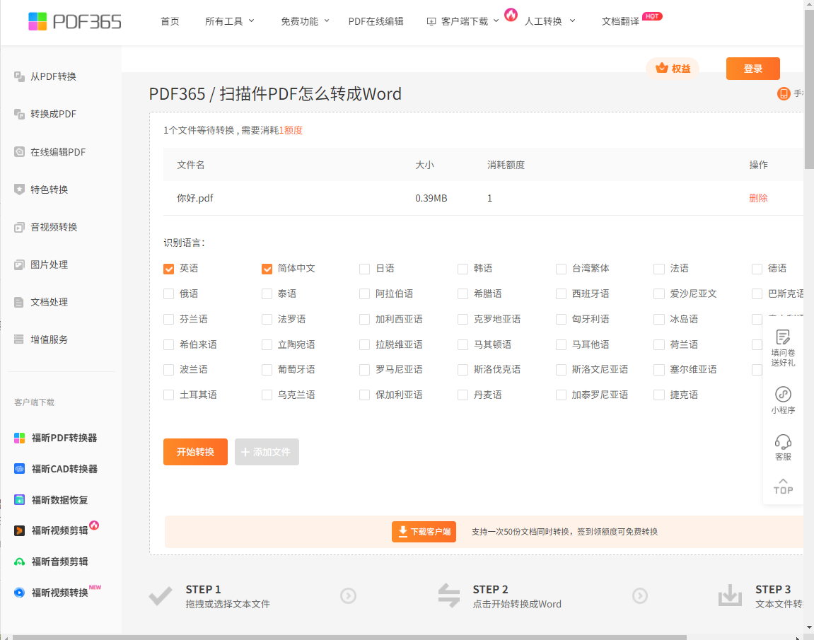
Task: Open the 在线编辑PDF sidebar icon
Action: (x=19, y=152)
